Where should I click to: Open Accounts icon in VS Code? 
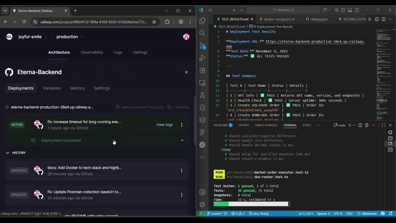(x=202, y=192)
